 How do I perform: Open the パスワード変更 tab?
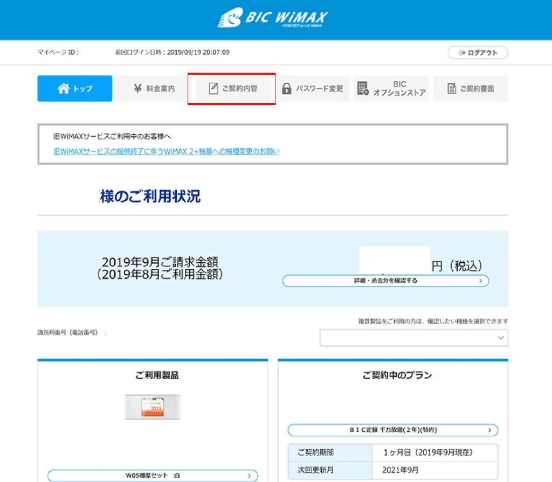click(313, 88)
